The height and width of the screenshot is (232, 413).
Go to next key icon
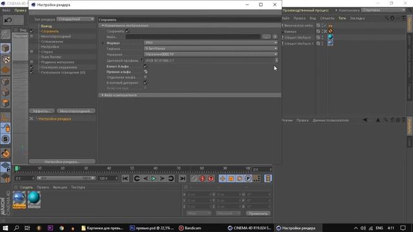[x=170, y=179]
